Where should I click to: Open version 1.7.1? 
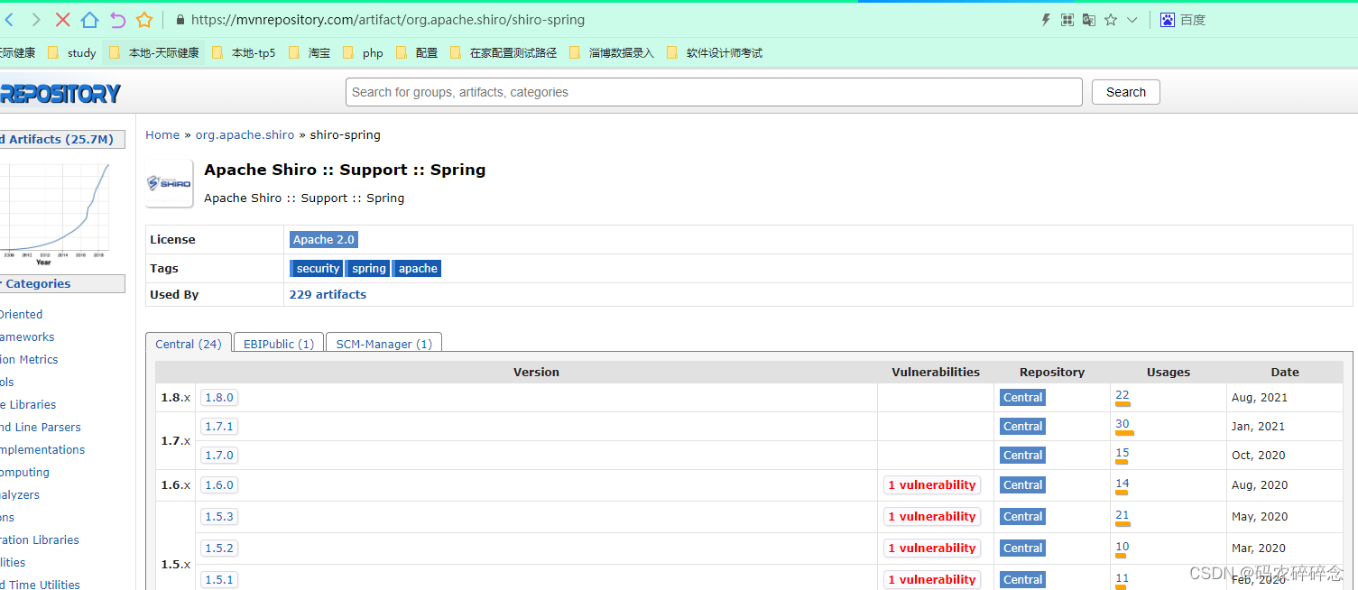(219, 426)
